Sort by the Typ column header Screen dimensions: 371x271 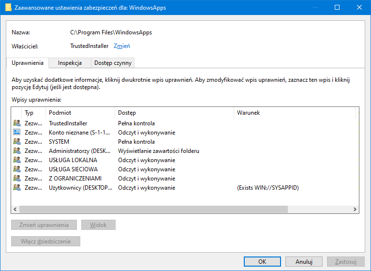(x=33, y=113)
